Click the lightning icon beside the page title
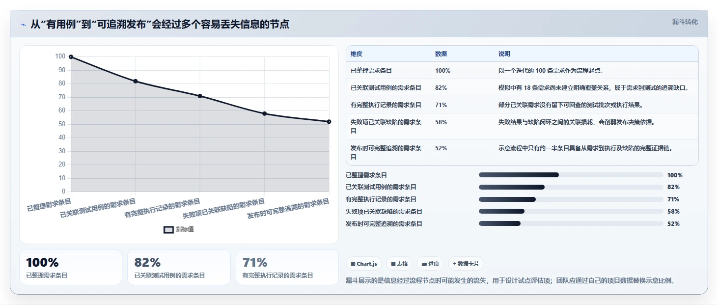 (x=23, y=25)
